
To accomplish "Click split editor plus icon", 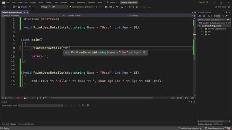I will (x=195, y=16).
